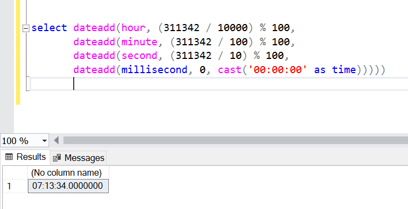Click the select keyword in the query
408x209 pixels.
49,28
